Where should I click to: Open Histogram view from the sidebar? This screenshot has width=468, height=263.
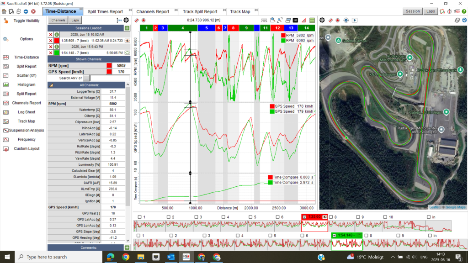click(x=26, y=84)
